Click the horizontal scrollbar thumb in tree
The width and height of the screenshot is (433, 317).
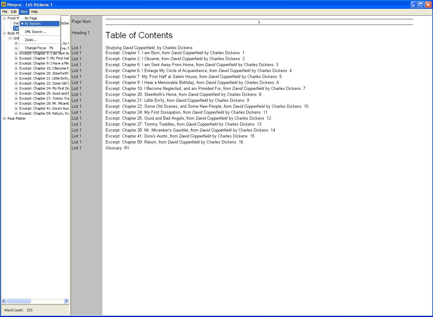coord(18,301)
